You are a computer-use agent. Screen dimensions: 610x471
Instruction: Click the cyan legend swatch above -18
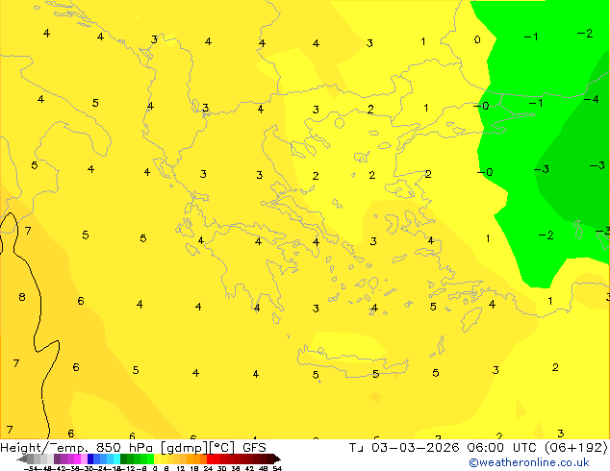coord(117,459)
